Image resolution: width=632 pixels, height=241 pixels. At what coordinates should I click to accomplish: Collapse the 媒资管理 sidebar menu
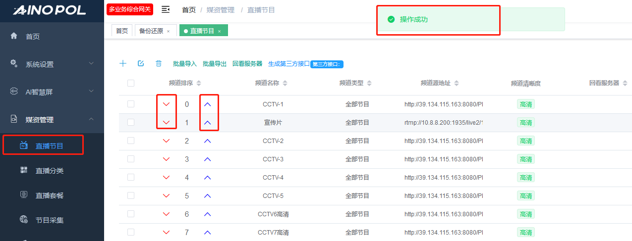tap(52, 119)
